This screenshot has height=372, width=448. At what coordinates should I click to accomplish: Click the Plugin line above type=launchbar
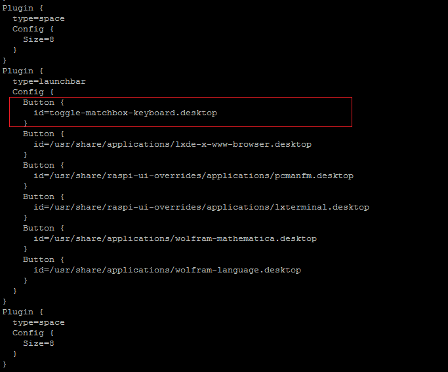[x=22, y=71]
